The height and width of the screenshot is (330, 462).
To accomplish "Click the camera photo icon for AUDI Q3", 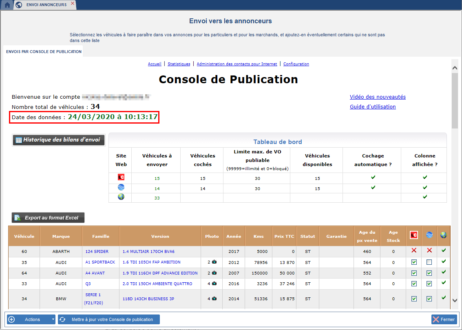I will pyautogui.click(x=214, y=283).
